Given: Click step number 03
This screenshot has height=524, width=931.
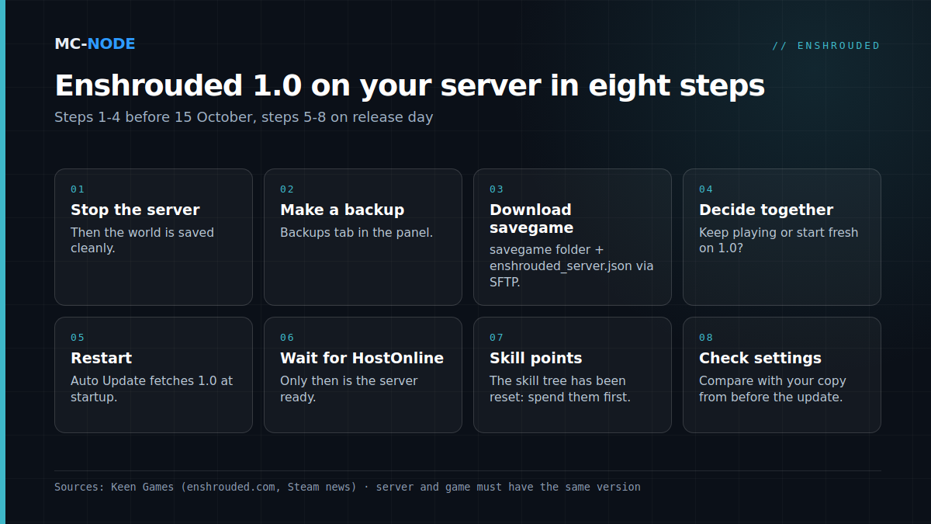Looking at the screenshot, I should click(x=497, y=189).
